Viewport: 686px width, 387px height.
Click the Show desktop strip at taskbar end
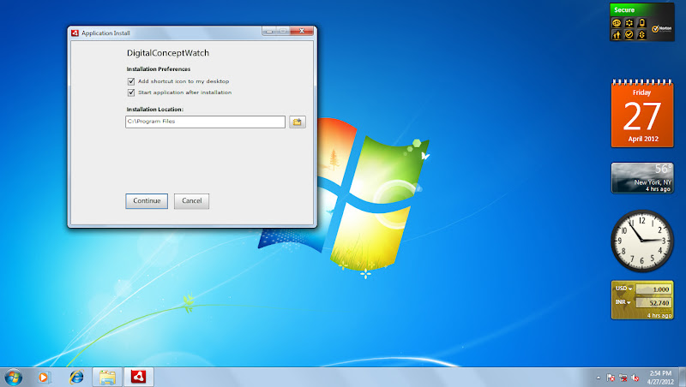683,377
